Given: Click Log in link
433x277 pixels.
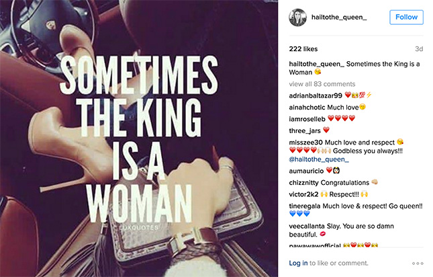Looking at the screenshot, I should coord(298,263).
